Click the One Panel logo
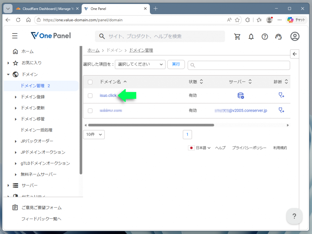The image size is (312, 234). point(51,36)
